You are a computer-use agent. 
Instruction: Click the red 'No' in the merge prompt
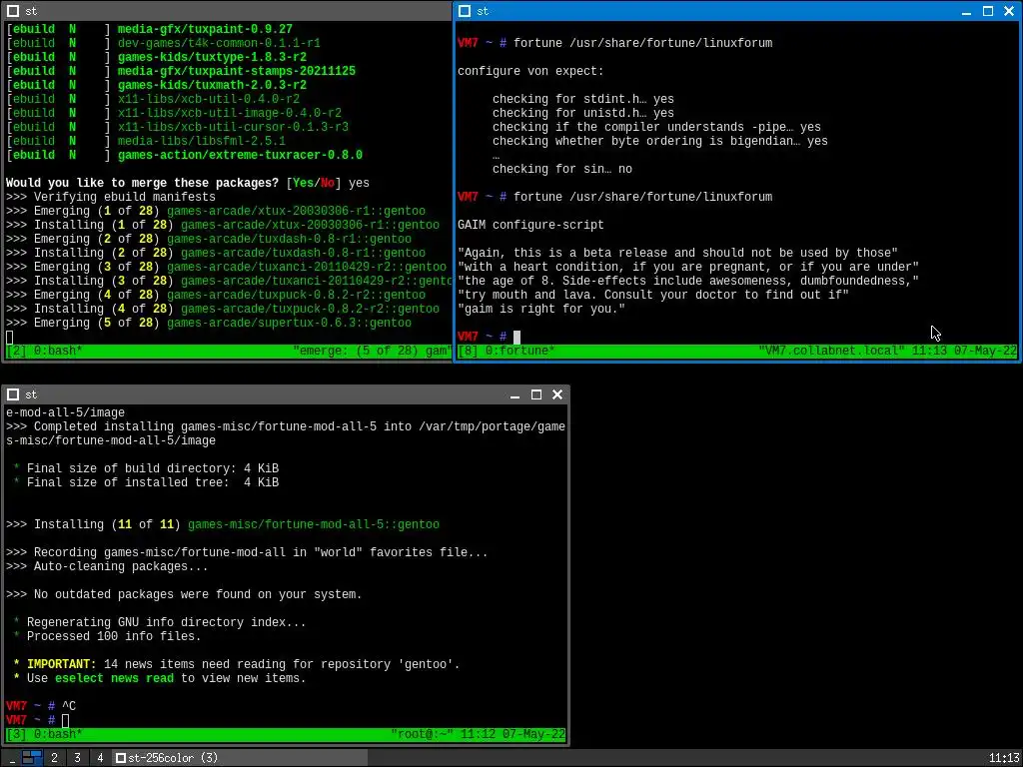pos(328,184)
